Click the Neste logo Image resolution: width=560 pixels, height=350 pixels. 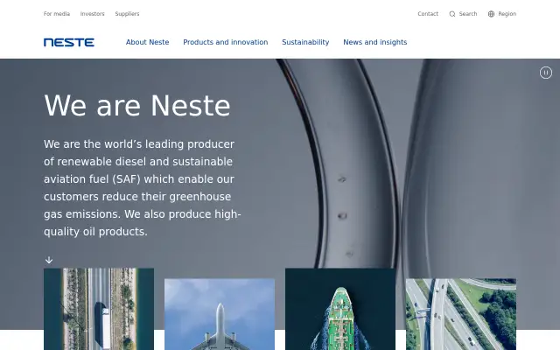tap(69, 43)
